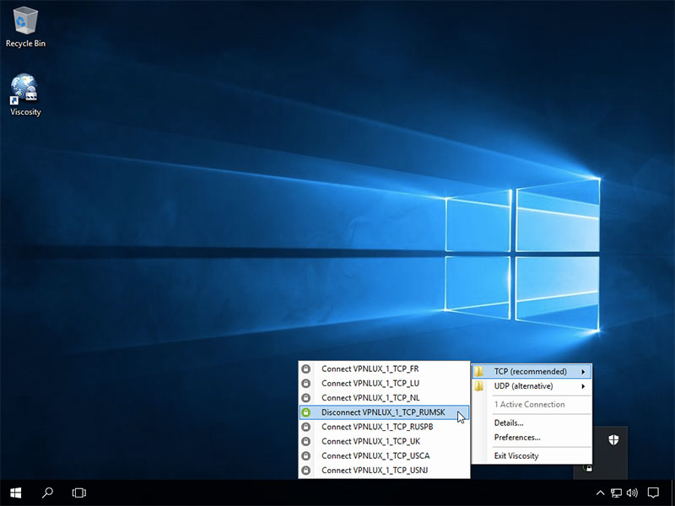Connect VPNLUX_1_TCP_FR
The image size is (675, 506).
pos(384,369)
